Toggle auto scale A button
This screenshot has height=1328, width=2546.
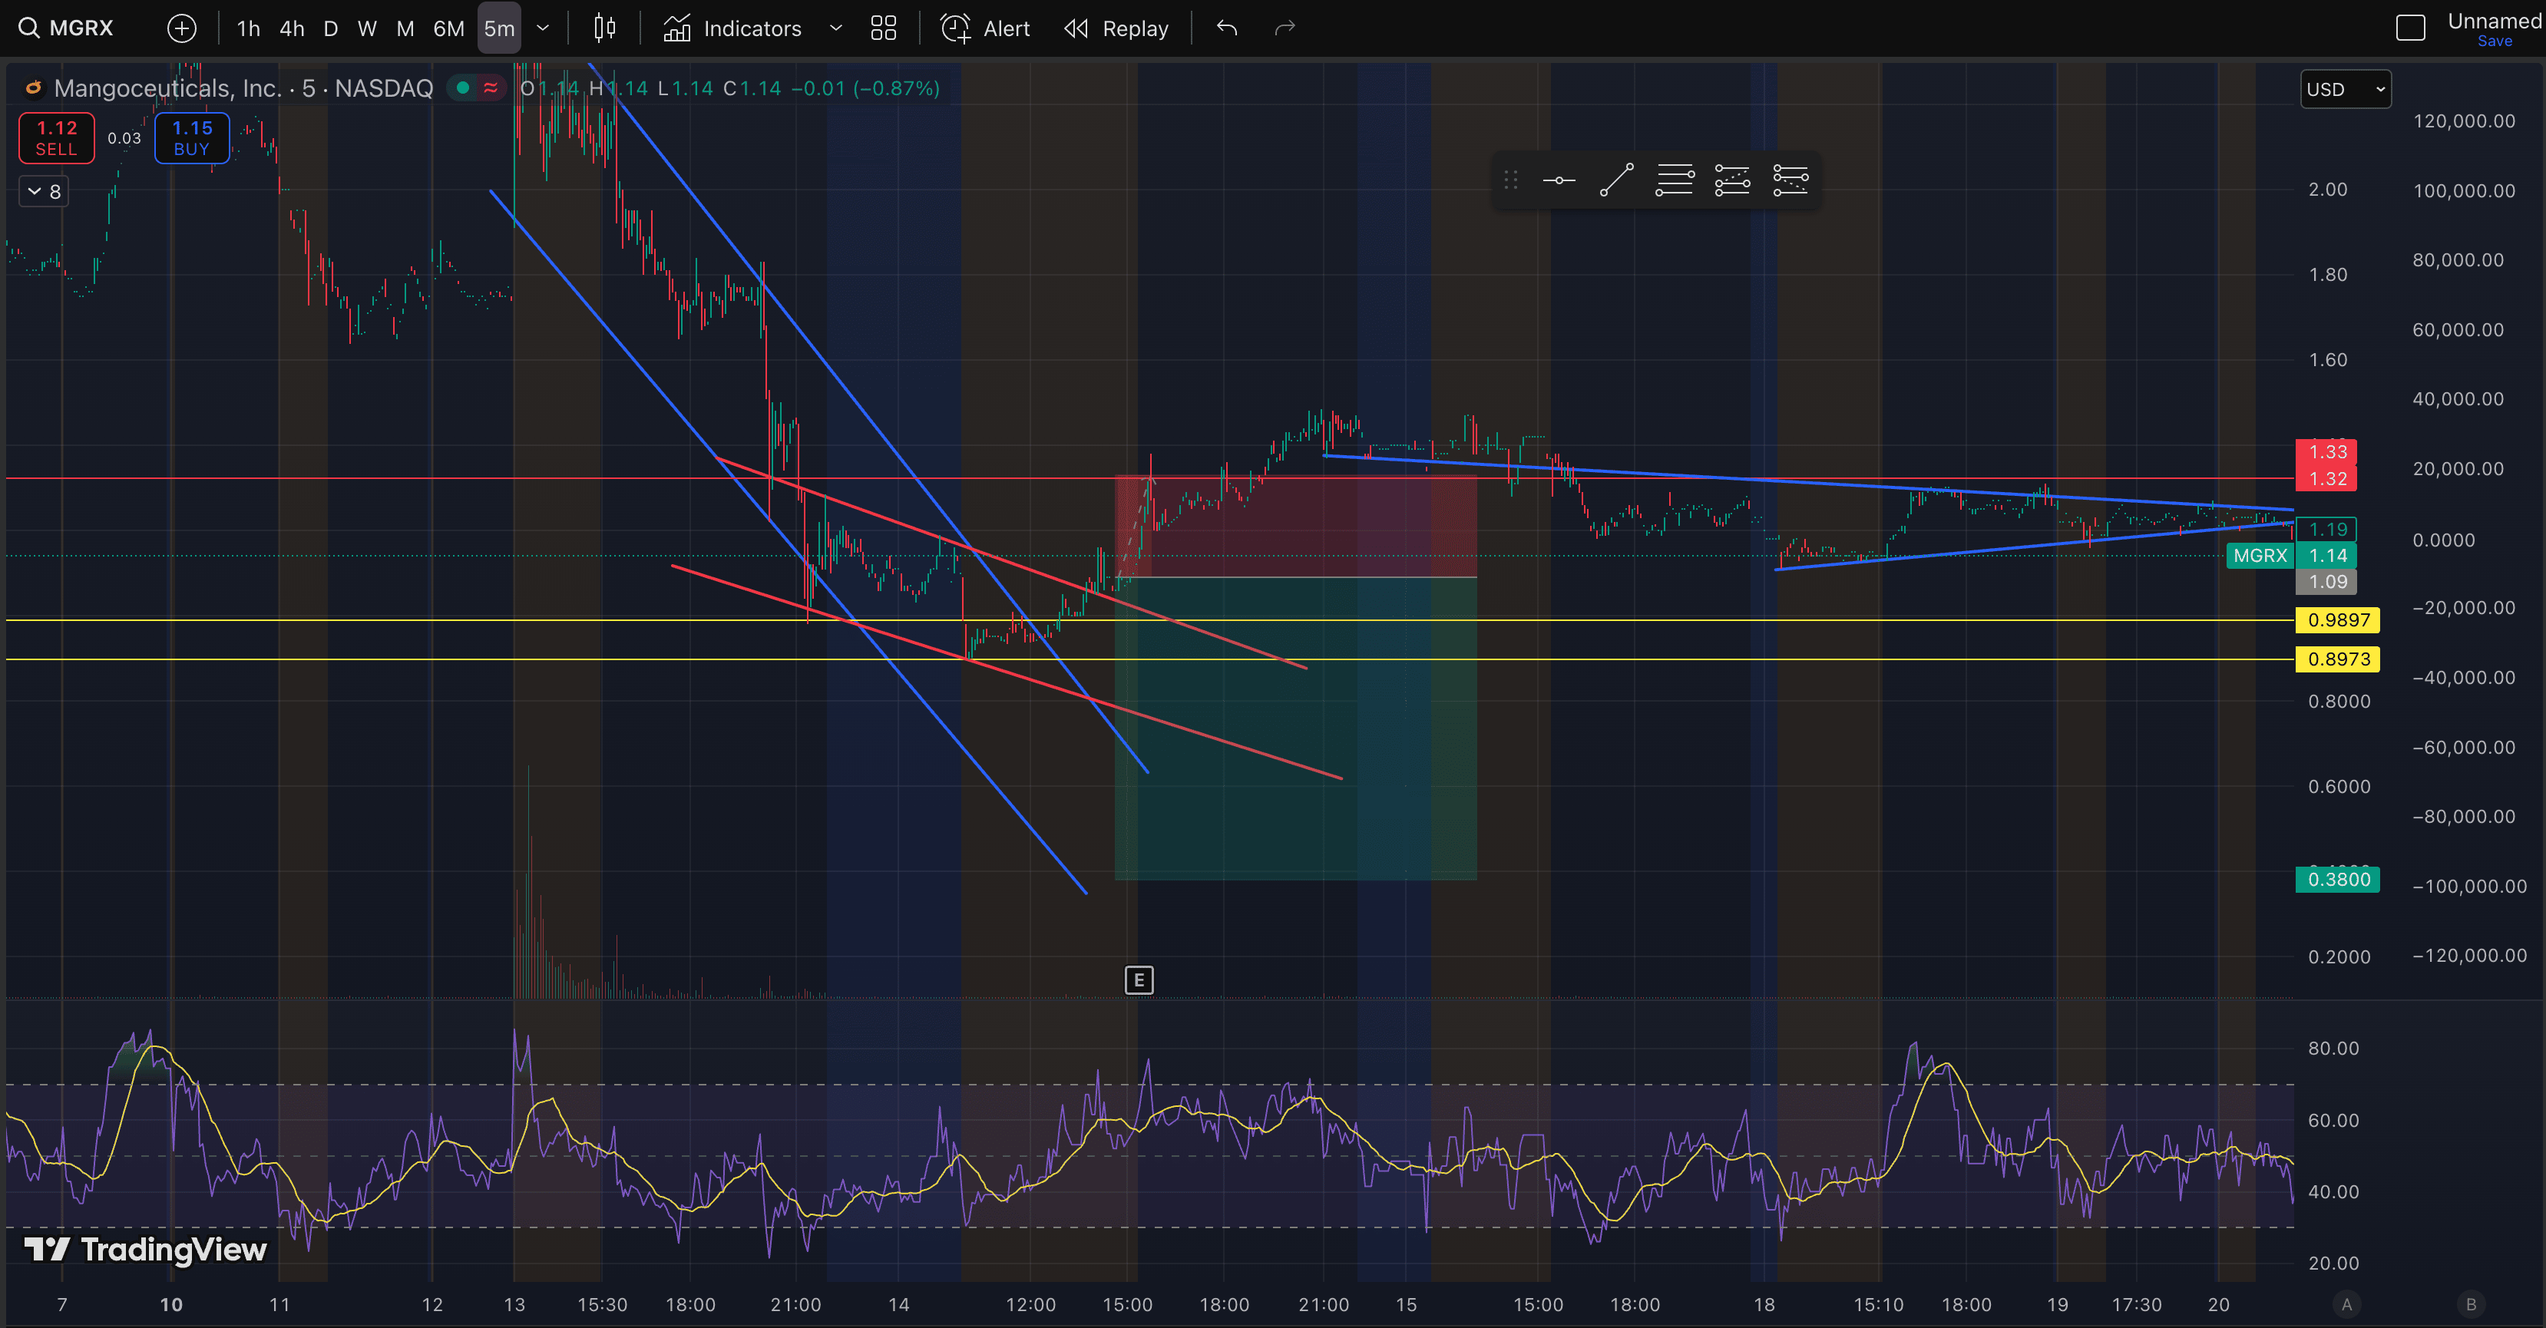pos(2346,1304)
